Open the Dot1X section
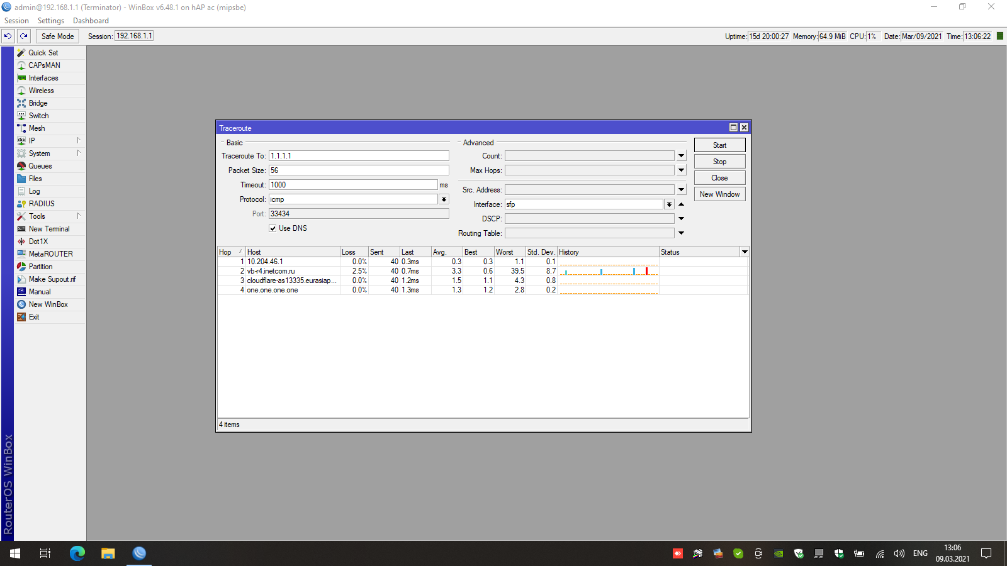The image size is (1007, 566). click(x=38, y=241)
